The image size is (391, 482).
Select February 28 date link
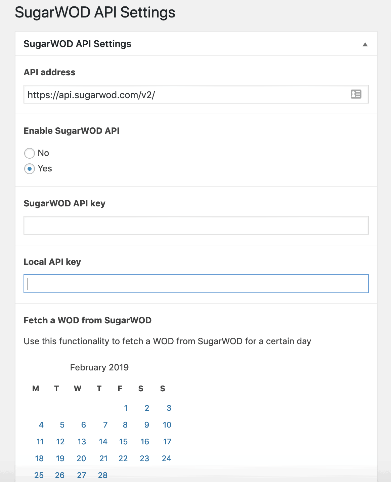click(103, 475)
